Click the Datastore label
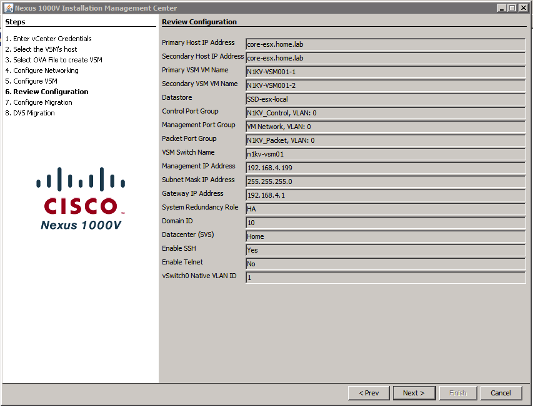533x406 pixels. [x=177, y=97]
